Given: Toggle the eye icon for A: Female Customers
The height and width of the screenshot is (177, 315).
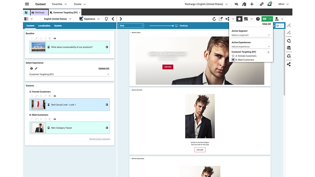Looking at the screenshot, I should click(55, 96).
